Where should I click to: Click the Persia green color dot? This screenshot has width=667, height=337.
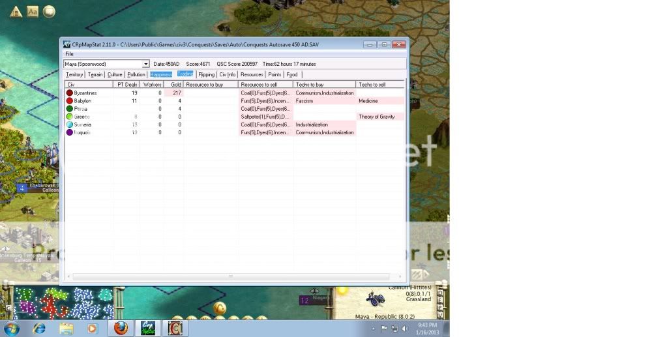tap(70, 108)
